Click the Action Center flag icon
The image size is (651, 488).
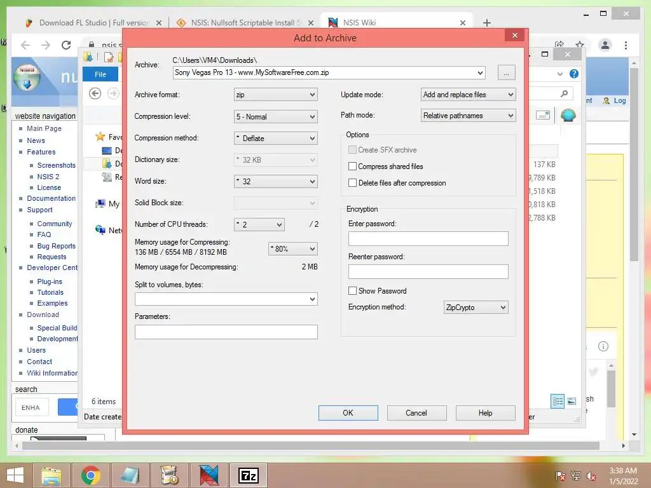[561, 476]
